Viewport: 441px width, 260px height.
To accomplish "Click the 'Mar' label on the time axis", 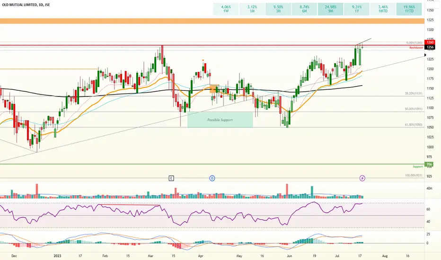I will tap(150, 256).
